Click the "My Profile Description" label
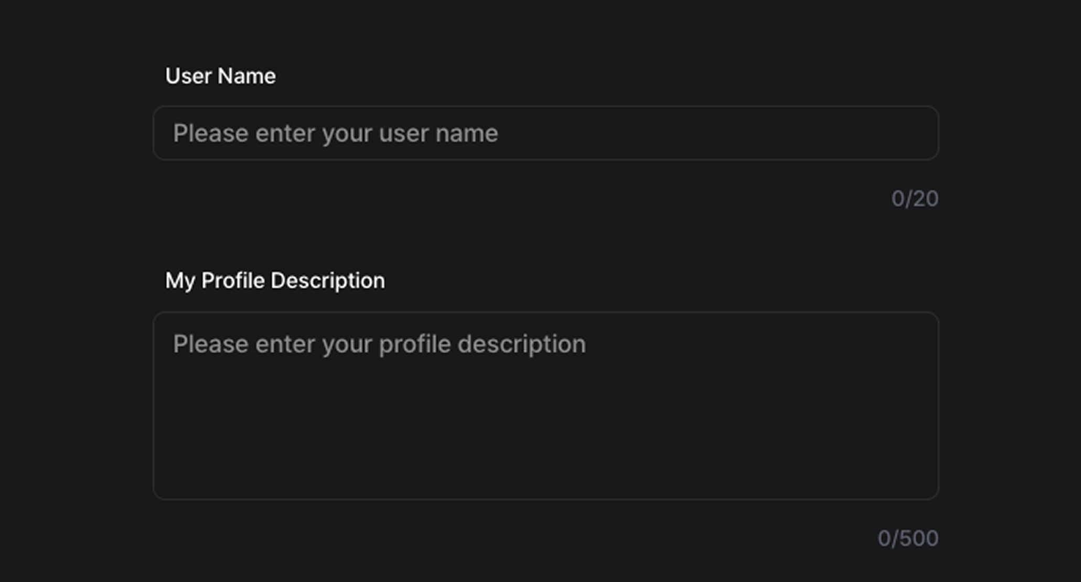This screenshot has width=1081, height=582. [275, 281]
